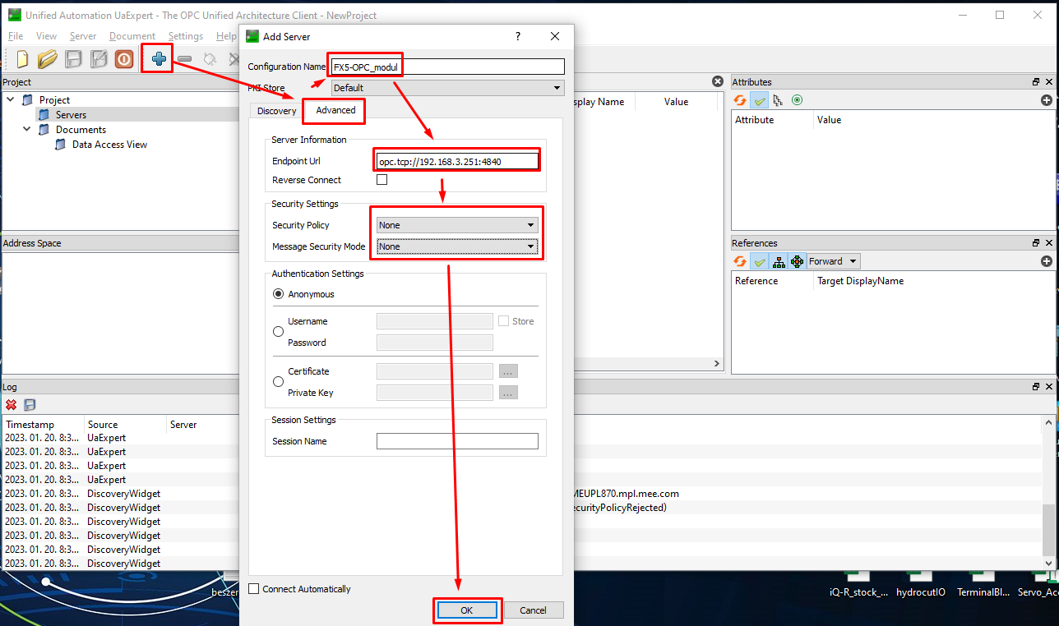Click the Server column header in Log
This screenshot has height=626, width=1059.
click(x=183, y=425)
